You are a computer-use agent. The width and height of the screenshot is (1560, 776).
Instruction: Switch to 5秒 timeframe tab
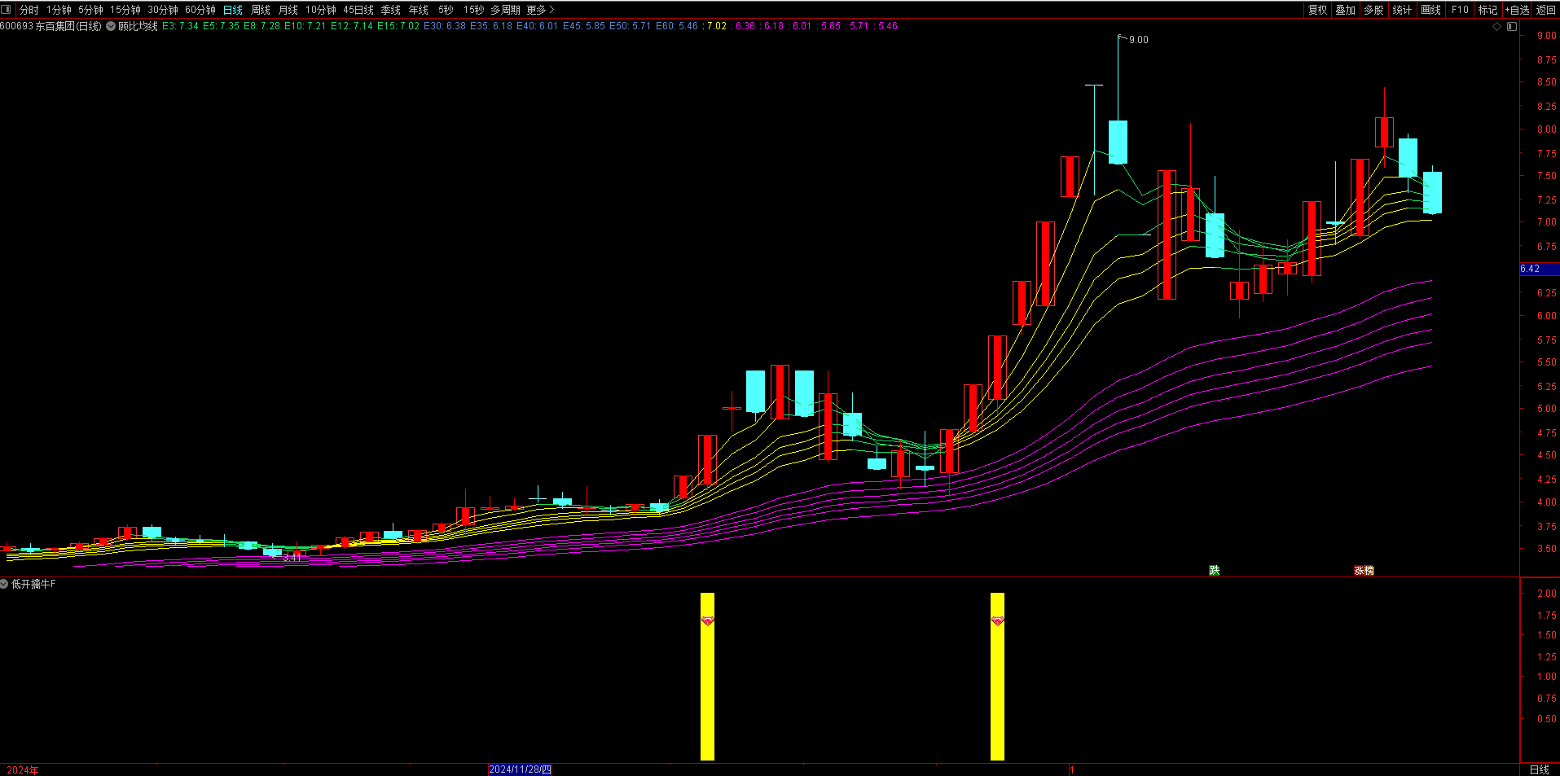tap(446, 10)
